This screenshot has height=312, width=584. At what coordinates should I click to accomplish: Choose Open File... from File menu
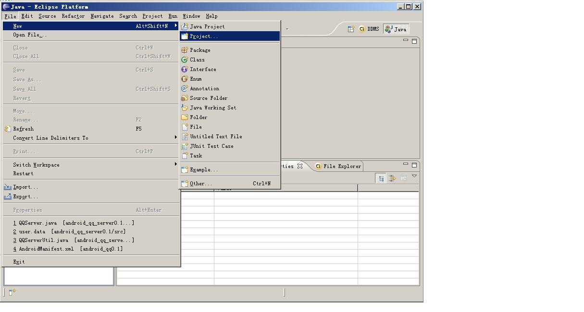(x=91, y=35)
